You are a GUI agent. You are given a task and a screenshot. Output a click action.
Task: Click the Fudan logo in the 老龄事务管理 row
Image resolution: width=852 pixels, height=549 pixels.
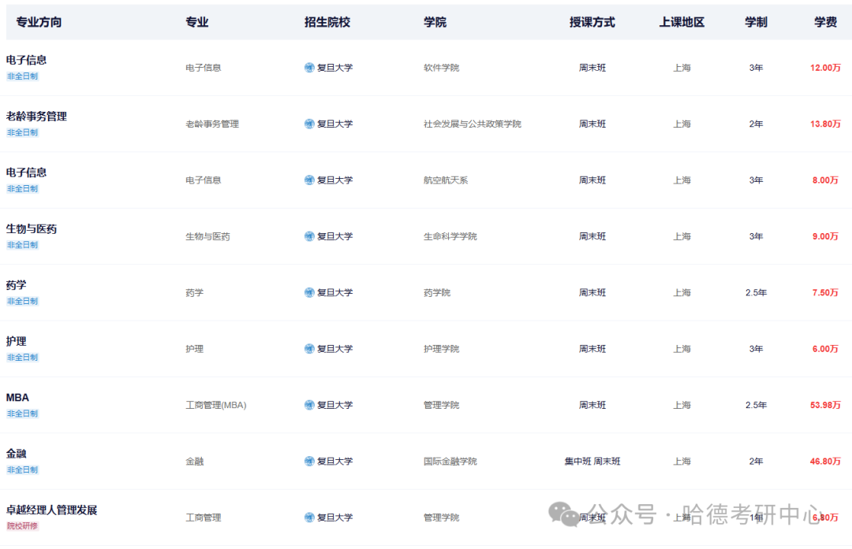coord(309,124)
